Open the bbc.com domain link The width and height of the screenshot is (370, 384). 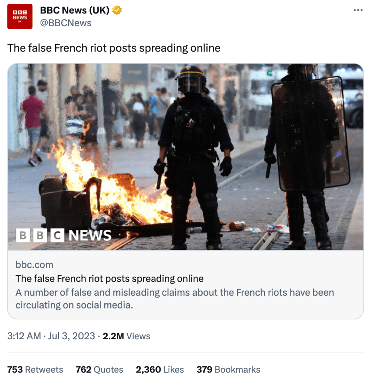pyautogui.click(x=34, y=265)
